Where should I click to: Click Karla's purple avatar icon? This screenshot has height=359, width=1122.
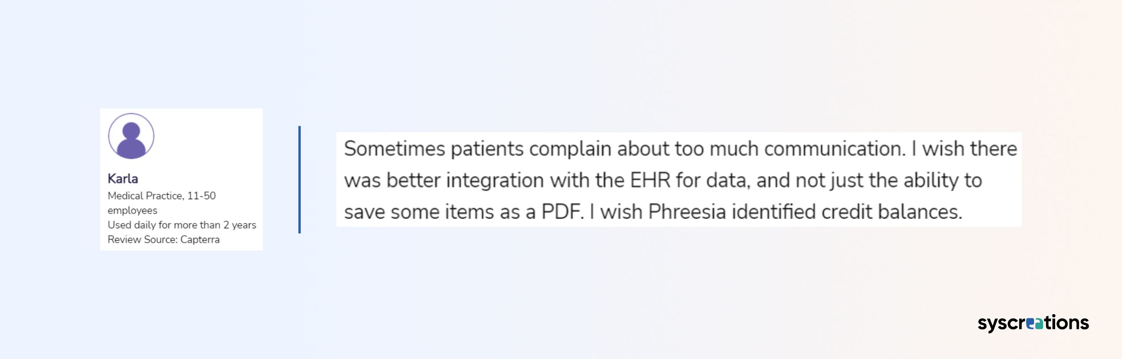(131, 136)
